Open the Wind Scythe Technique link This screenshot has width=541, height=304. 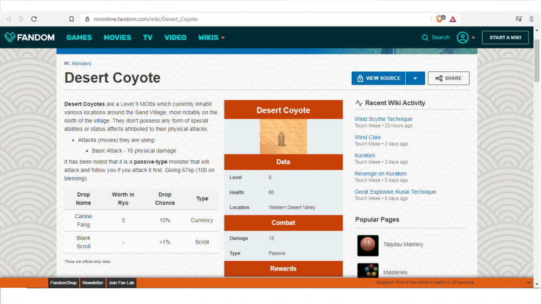(383, 119)
